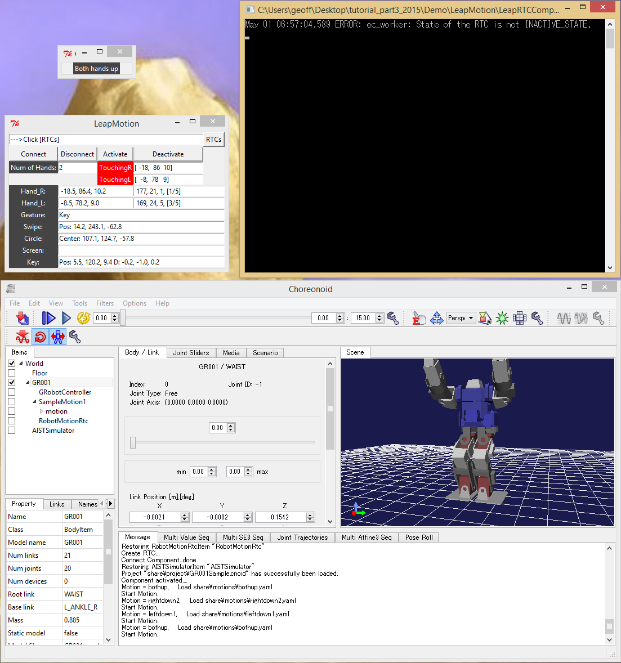This screenshot has height=663, width=621.
Task: Click Connect in LeapMotion window
Action: click(33, 154)
